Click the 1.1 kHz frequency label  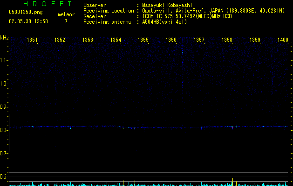pyautogui.click(x=4, y=60)
